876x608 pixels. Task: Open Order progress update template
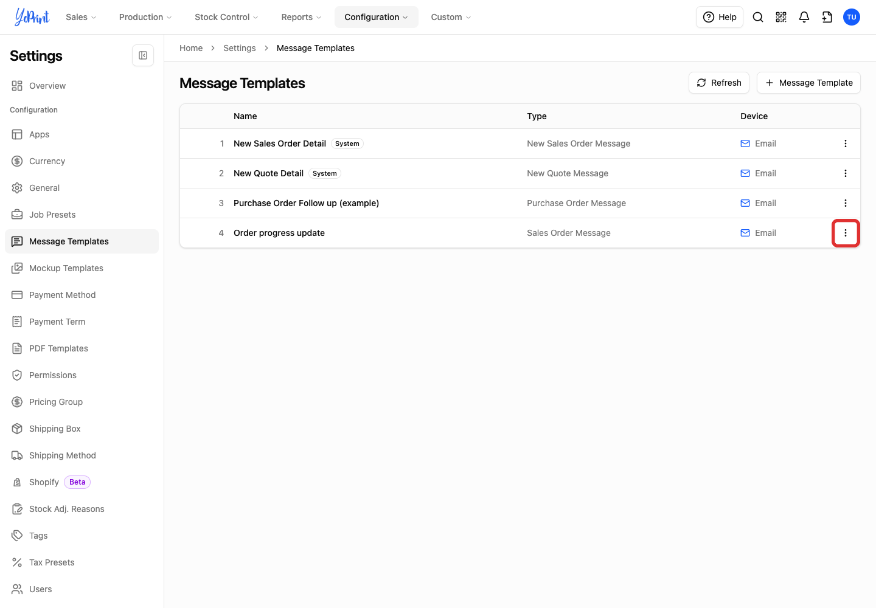(x=279, y=233)
